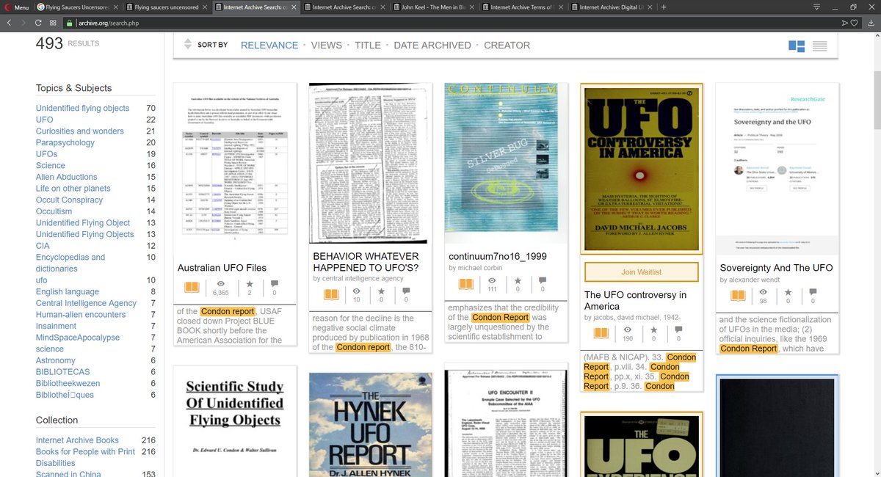Filter by Alien Abductions topic
The width and height of the screenshot is (881, 477).
click(x=67, y=177)
